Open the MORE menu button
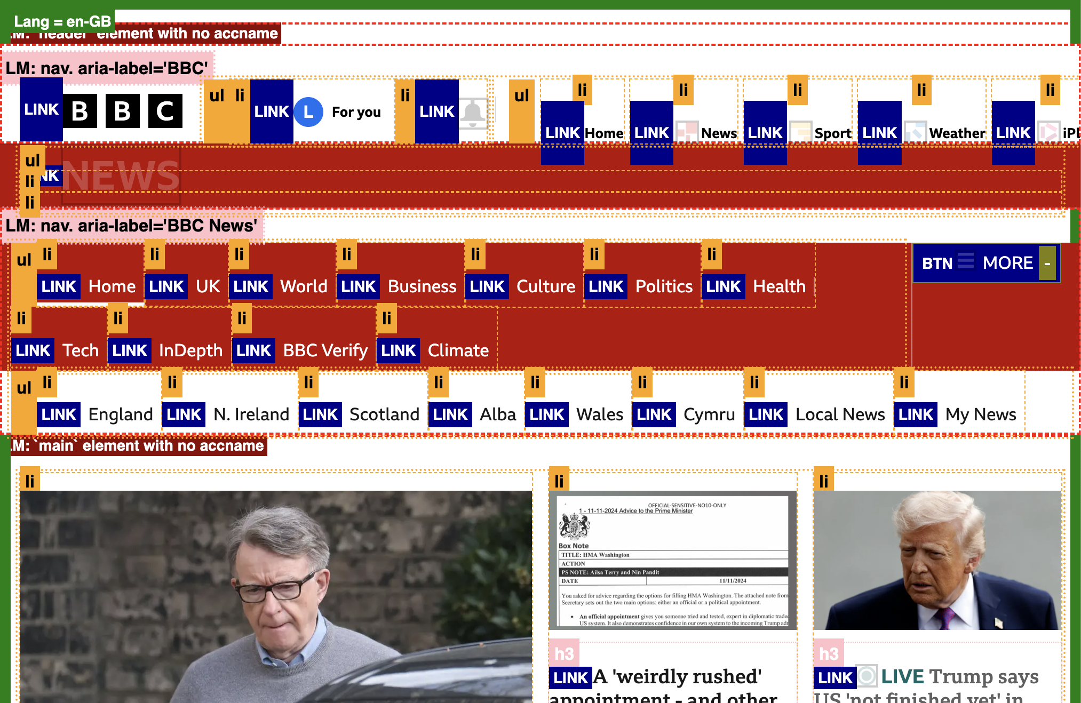The image size is (1081, 703). pyautogui.click(x=987, y=263)
